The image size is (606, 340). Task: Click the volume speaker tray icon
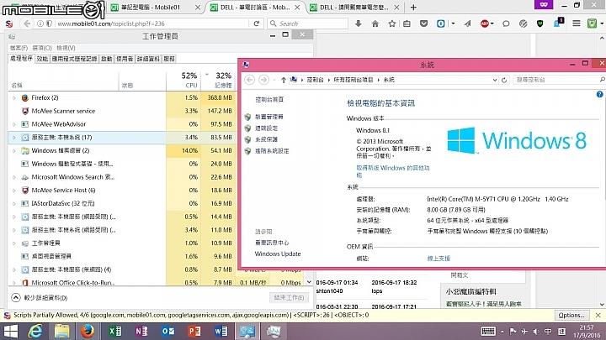tap(535, 331)
